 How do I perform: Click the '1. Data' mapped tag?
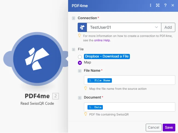(95, 107)
